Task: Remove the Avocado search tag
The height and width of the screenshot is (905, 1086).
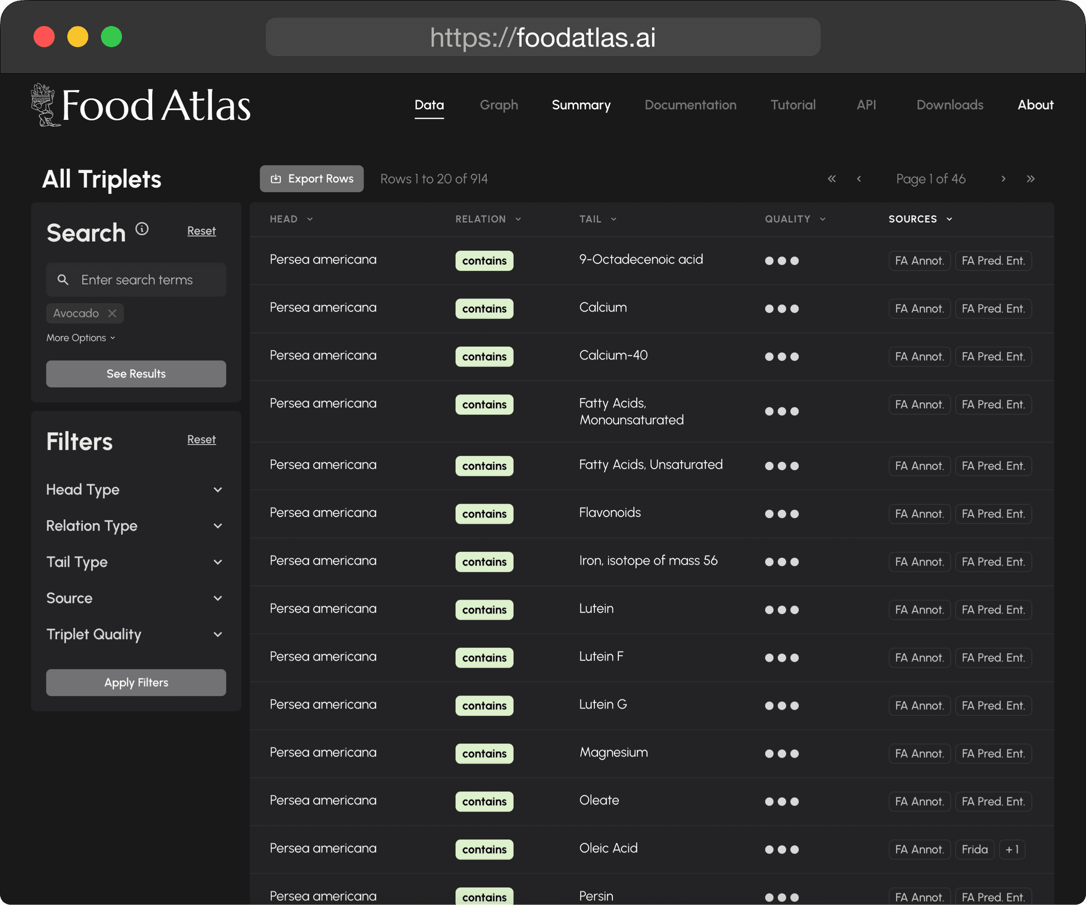Action: 112,313
